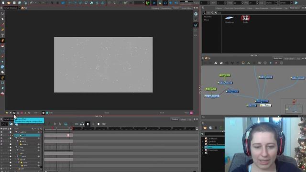Open the Layer Properties tab
The height and width of the screenshot is (172, 306).
pyautogui.click(x=262, y=8)
